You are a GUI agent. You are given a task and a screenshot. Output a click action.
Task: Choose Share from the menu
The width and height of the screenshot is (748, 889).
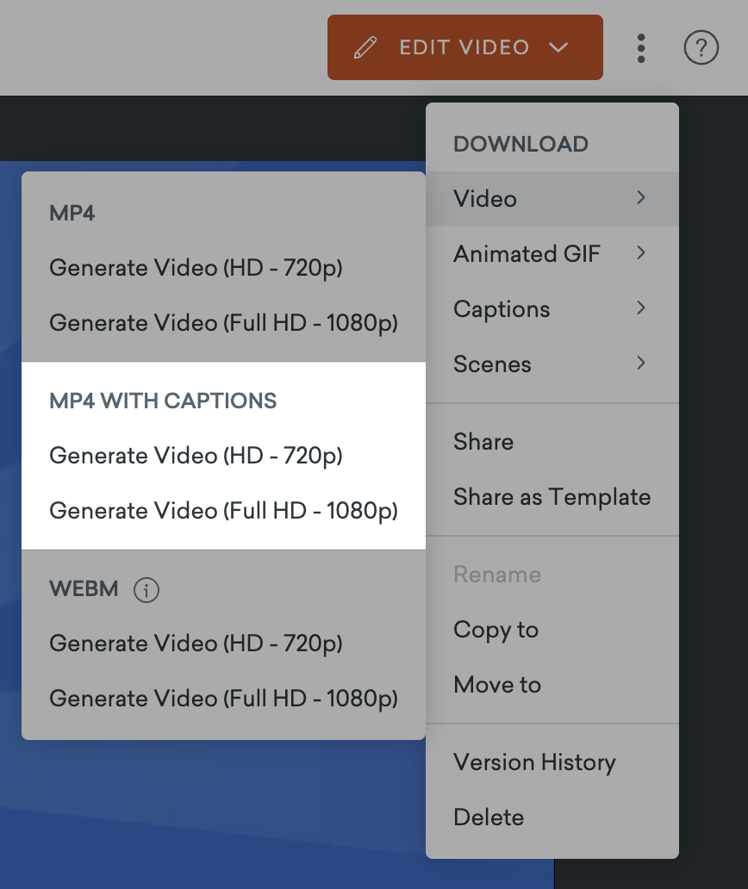552,442
